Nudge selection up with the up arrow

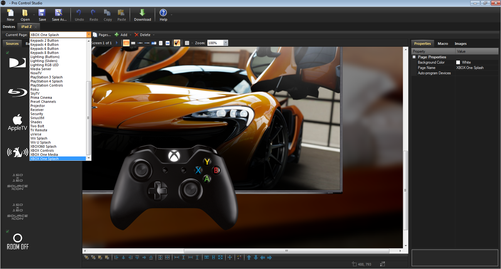[x=249, y=257]
